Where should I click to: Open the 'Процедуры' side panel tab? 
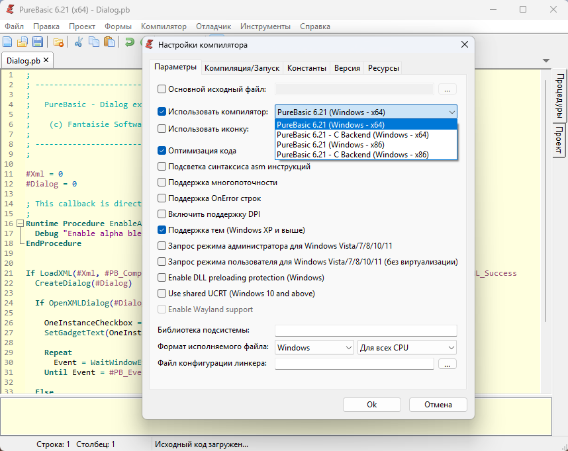click(559, 96)
